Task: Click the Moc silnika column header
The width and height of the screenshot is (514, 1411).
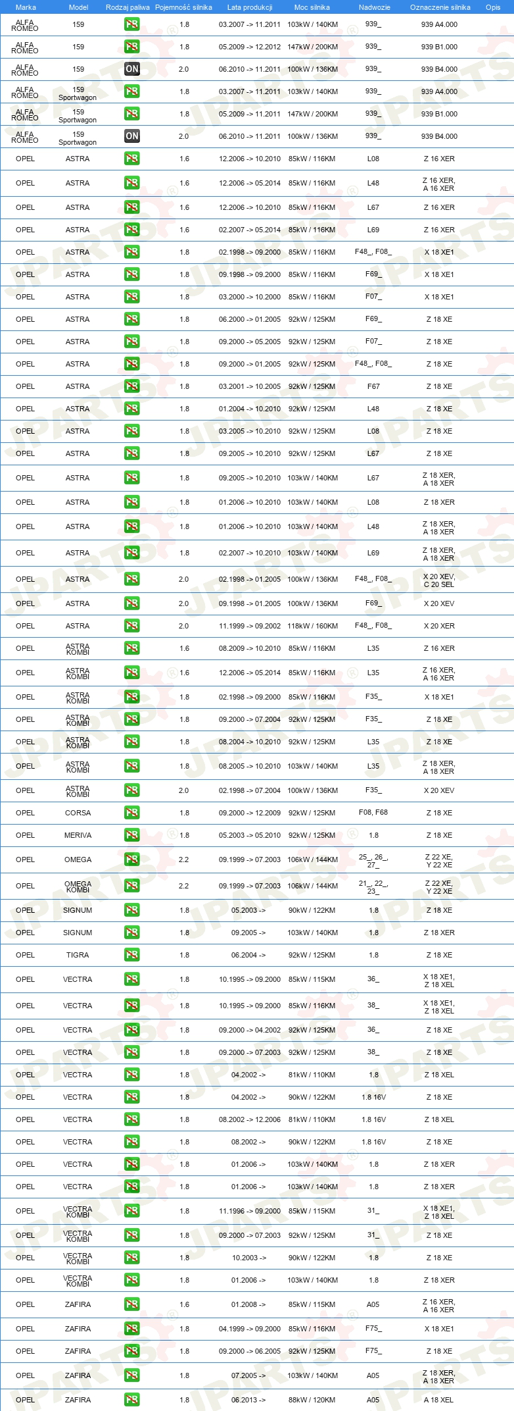Action: click(312, 7)
